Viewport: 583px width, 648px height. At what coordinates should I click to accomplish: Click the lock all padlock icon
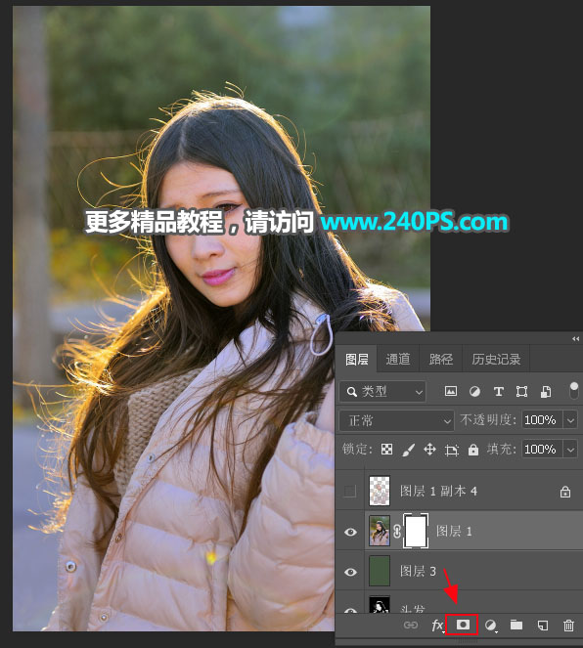point(473,450)
